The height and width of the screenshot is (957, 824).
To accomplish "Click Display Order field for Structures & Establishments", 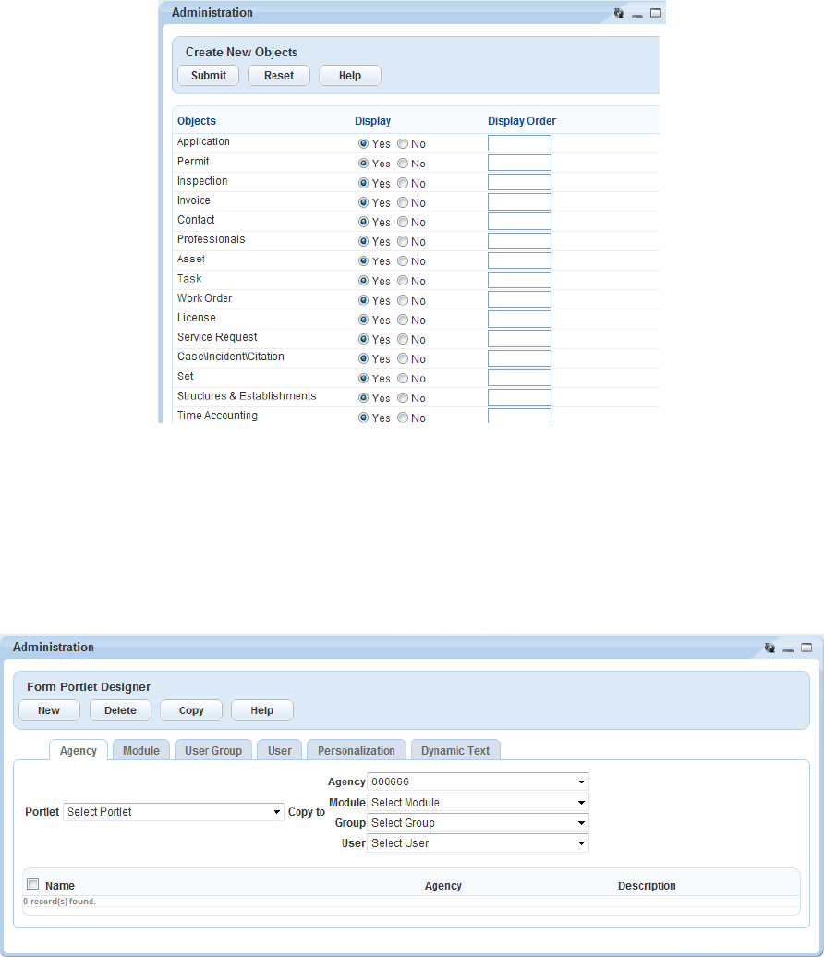I will 519,397.
